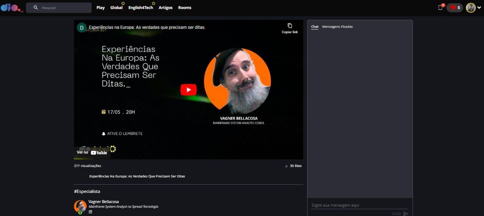Open the Play menu item
Image resolution: width=484 pixels, height=216 pixels.
pos(101,8)
